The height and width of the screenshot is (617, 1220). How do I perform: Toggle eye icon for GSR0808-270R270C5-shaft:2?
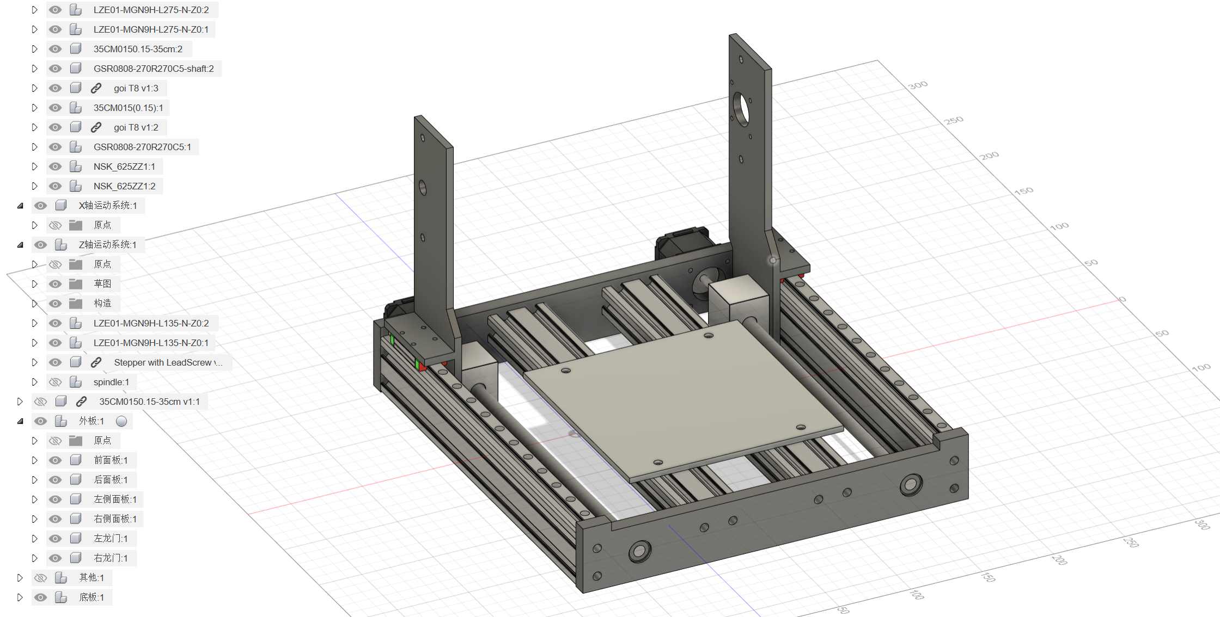55,69
